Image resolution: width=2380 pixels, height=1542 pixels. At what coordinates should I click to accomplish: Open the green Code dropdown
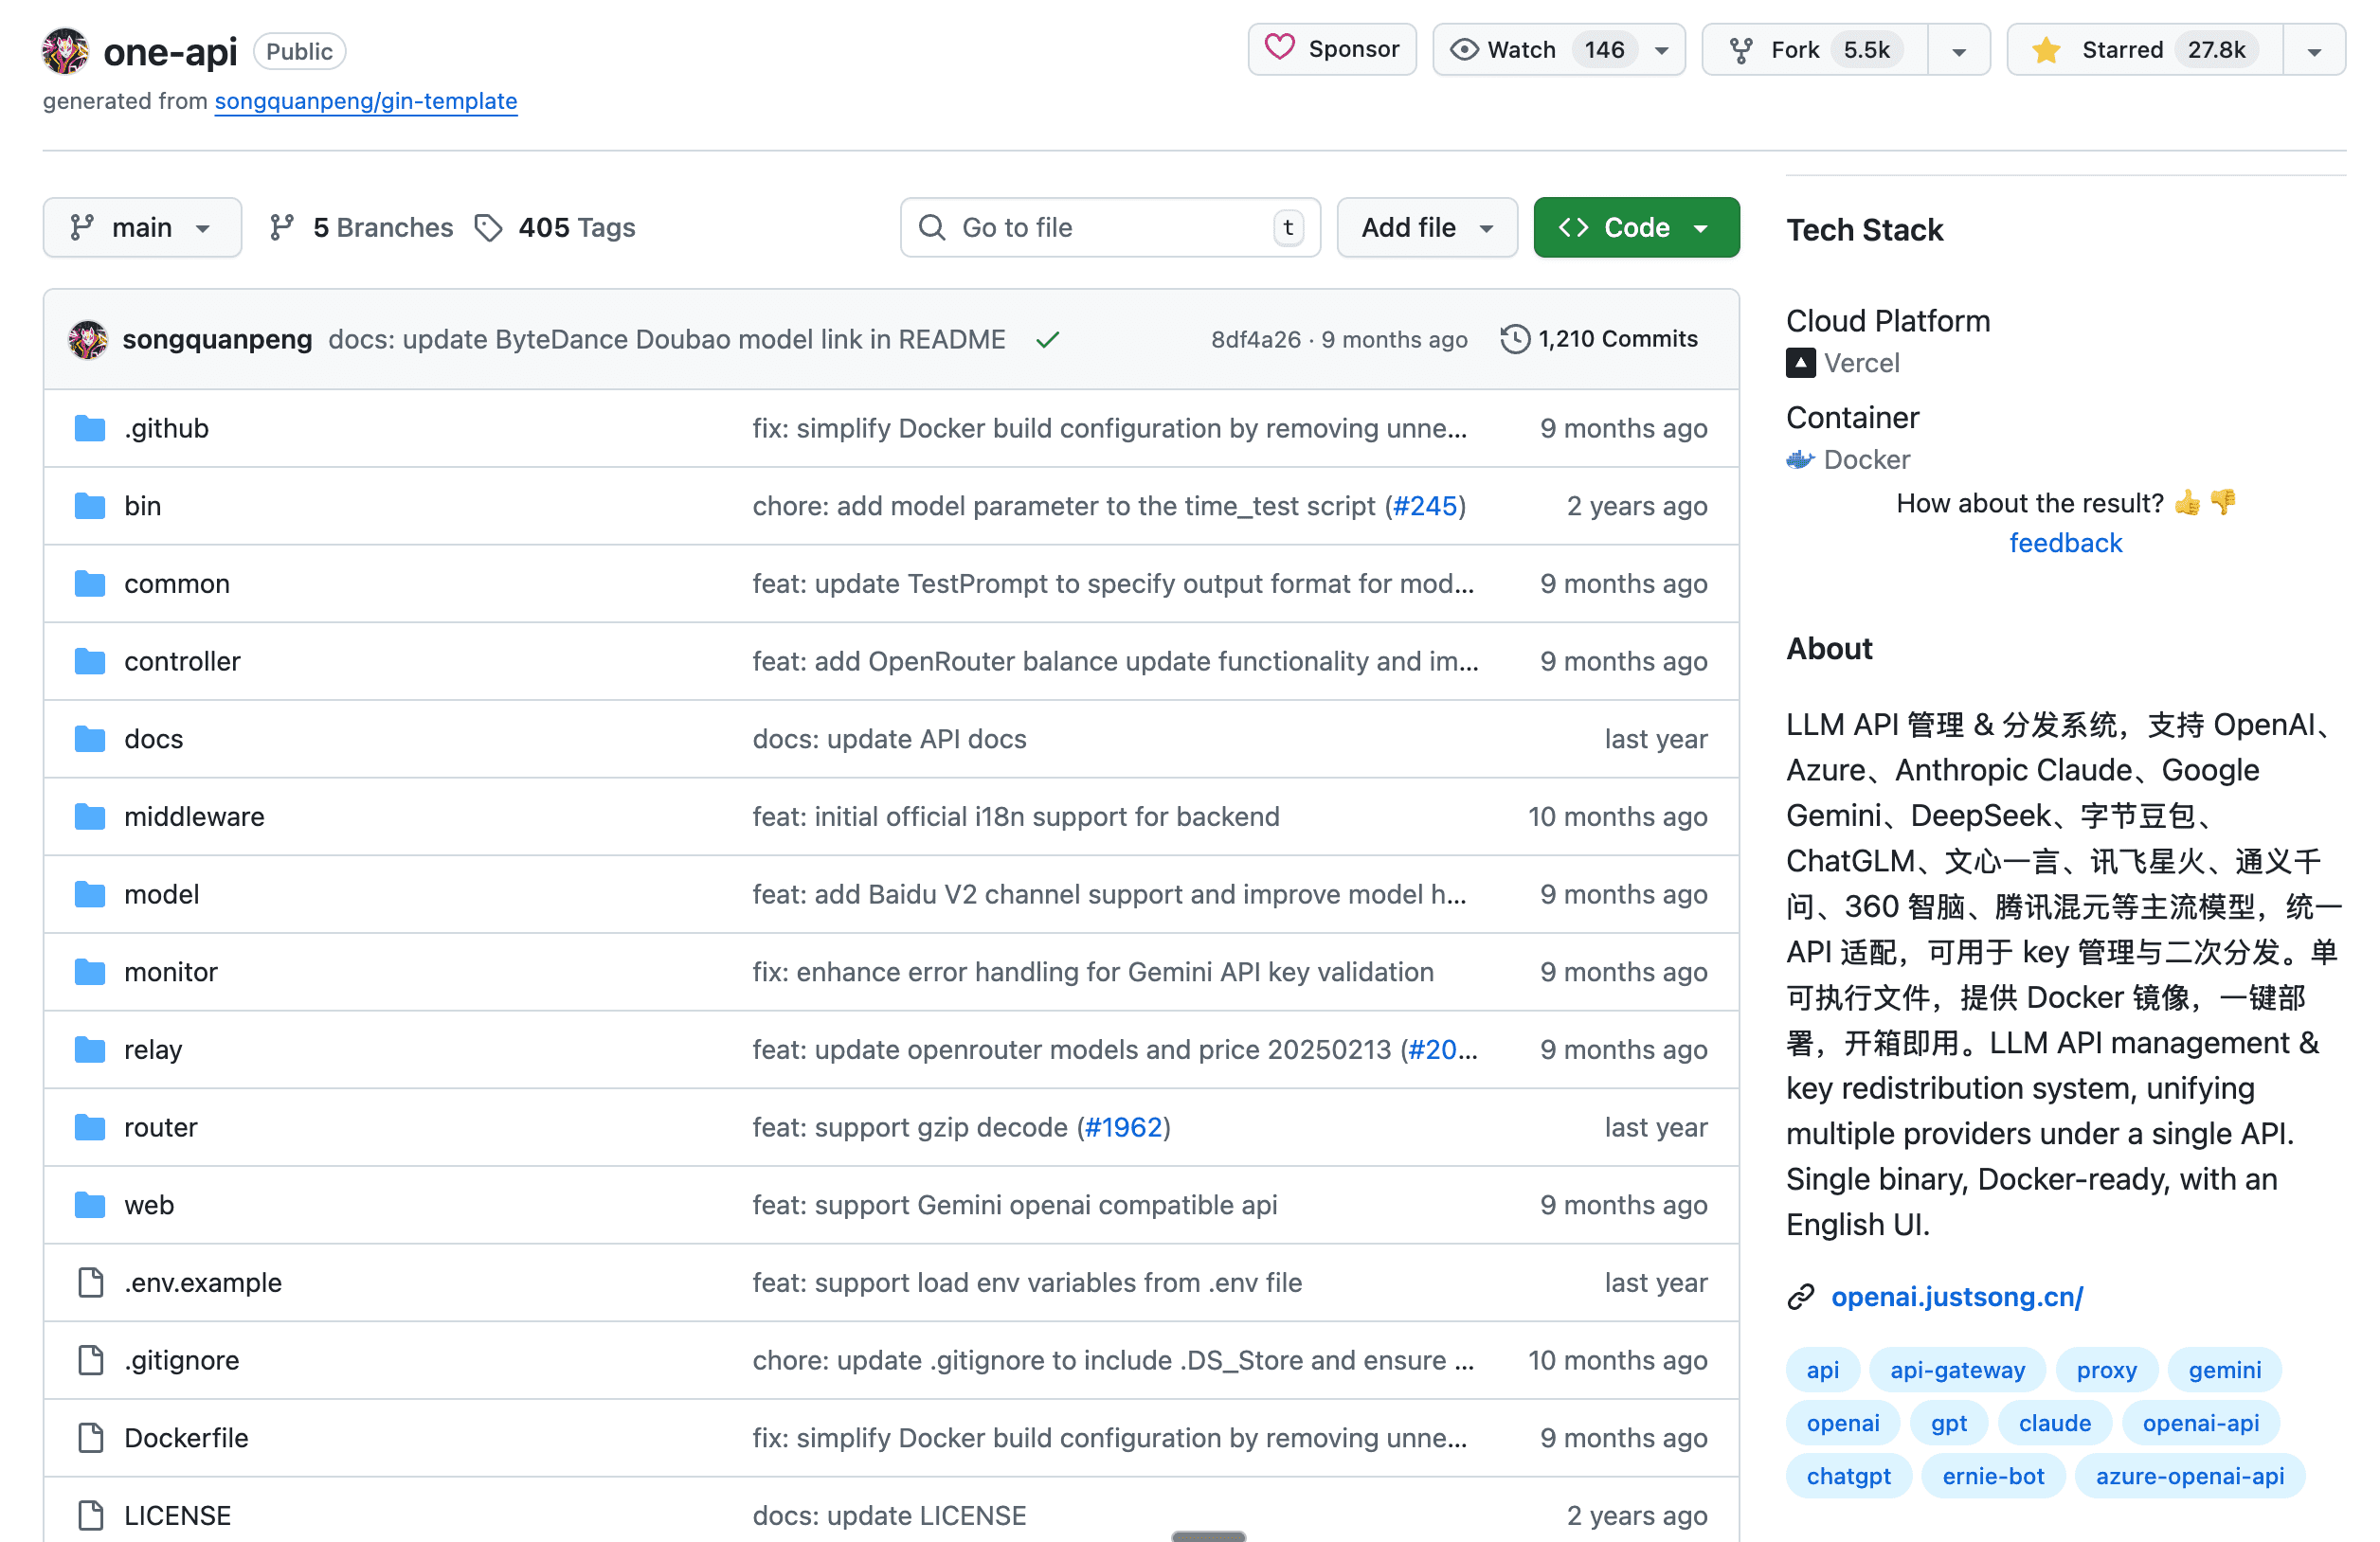1635,228
